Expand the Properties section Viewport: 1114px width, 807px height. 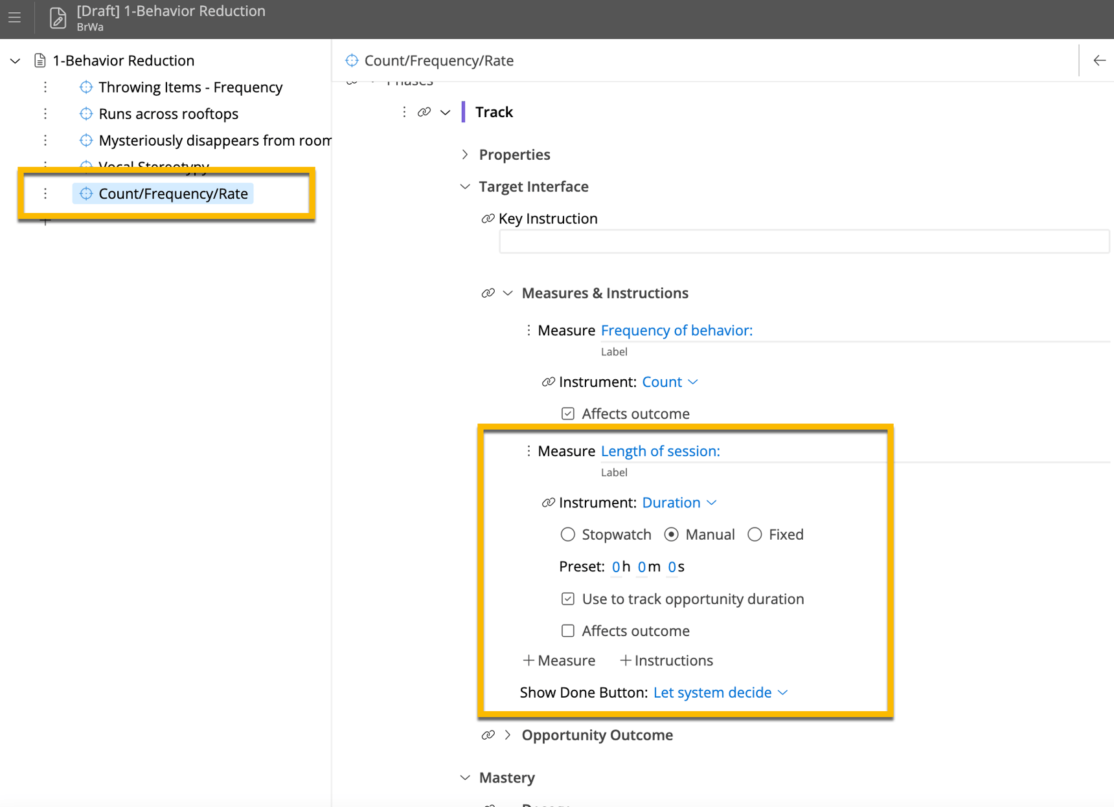coord(465,155)
